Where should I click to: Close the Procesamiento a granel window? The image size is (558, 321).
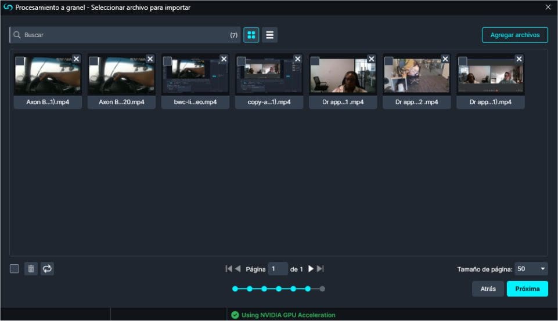click(548, 7)
